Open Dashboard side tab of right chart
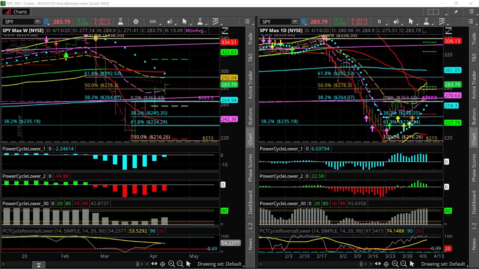 tap(474, 202)
